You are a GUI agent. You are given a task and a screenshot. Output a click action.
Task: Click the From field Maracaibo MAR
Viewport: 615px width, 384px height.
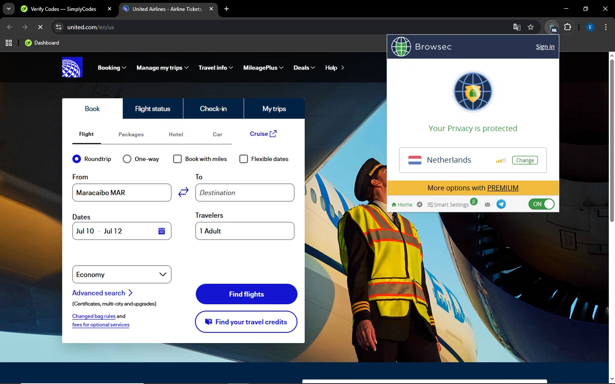(x=122, y=192)
